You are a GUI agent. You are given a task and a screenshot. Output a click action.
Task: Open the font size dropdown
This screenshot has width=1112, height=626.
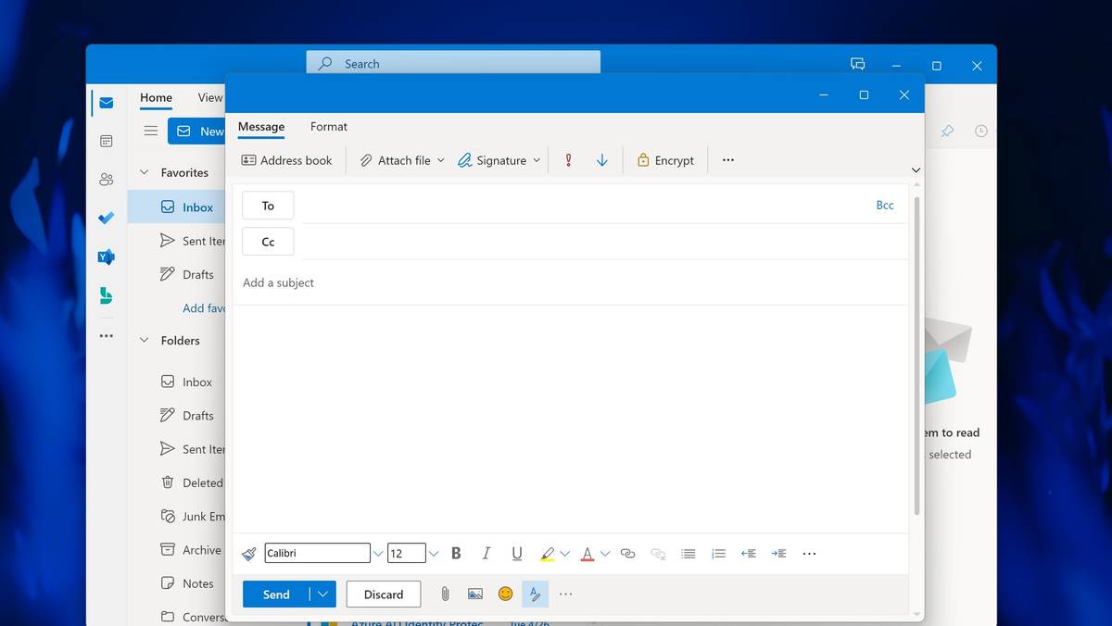(434, 553)
